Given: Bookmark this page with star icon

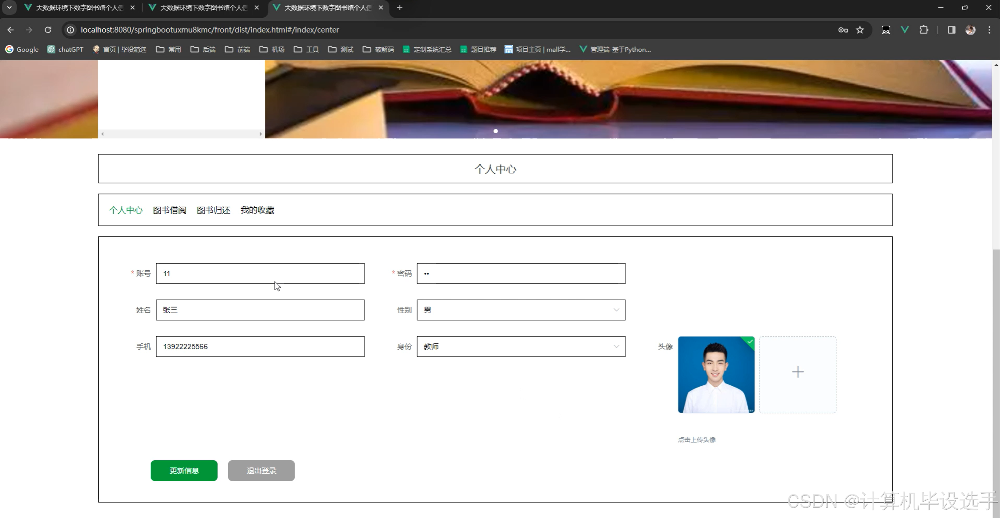Looking at the screenshot, I should pos(860,30).
